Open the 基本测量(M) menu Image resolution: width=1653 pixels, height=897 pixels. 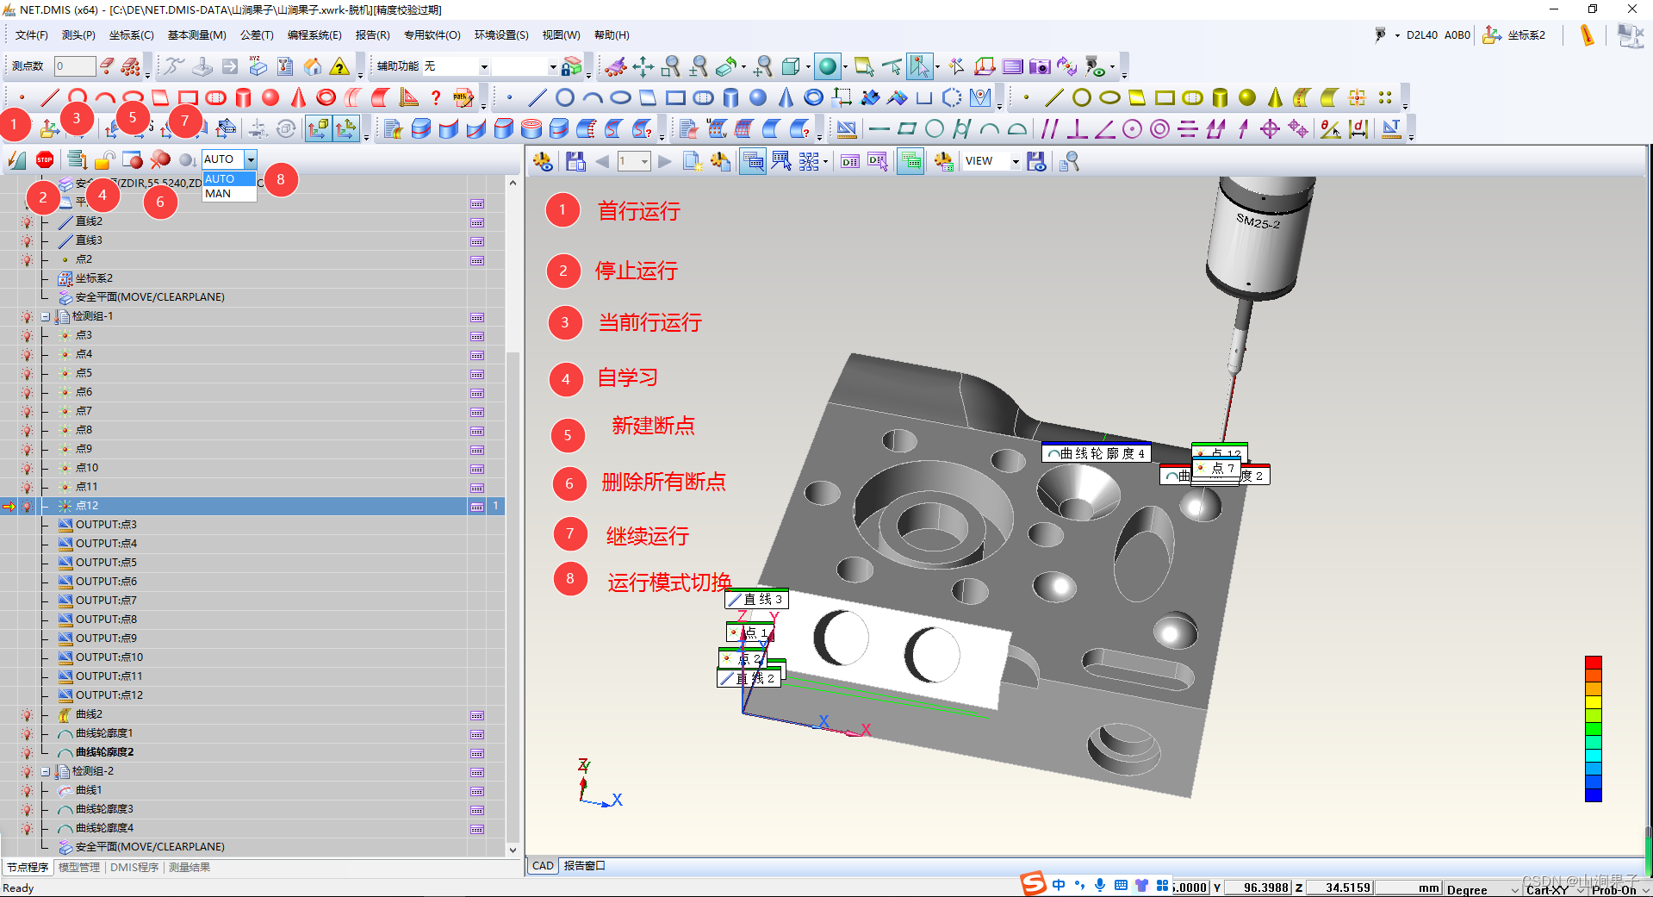pos(196,35)
